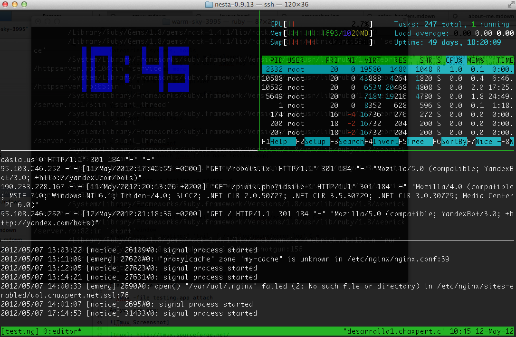This screenshot has width=516, height=337.
Task: Click the large blue 10:45 tmux clock
Action: point(135,69)
